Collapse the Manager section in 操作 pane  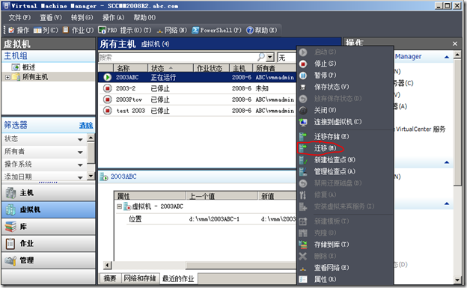(x=447, y=57)
